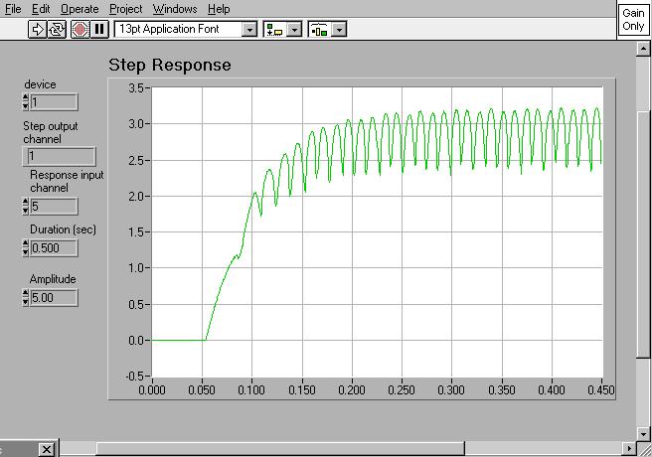Click the Duration (sec) label
Image resolution: width=652 pixels, height=457 pixels.
tap(63, 229)
